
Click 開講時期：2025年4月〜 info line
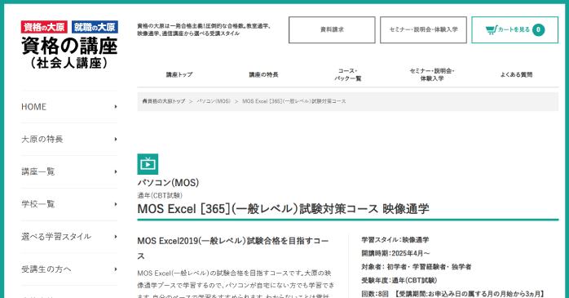395,253
